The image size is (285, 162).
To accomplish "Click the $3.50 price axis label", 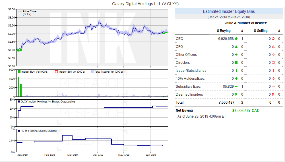I will point(11,9).
